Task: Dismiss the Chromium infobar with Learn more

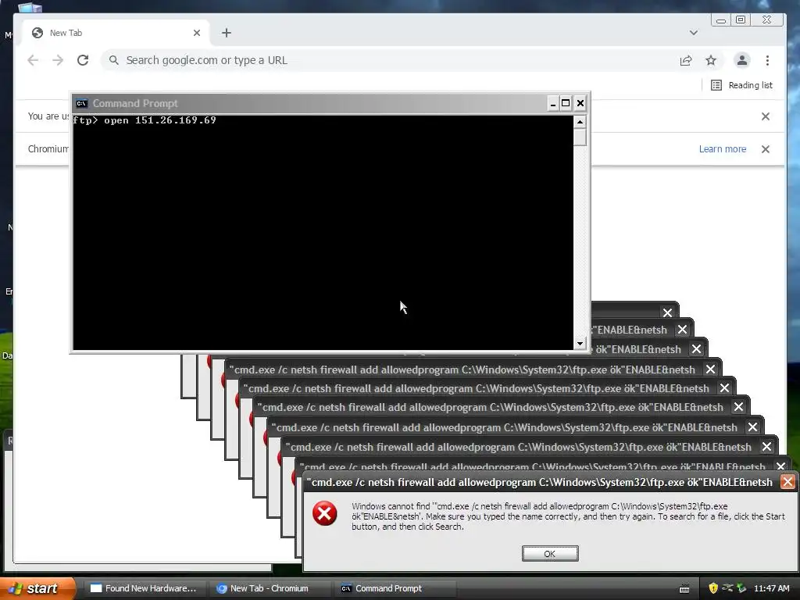Action: click(766, 149)
